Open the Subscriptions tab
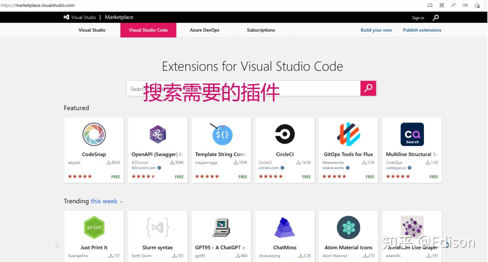 (261, 30)
